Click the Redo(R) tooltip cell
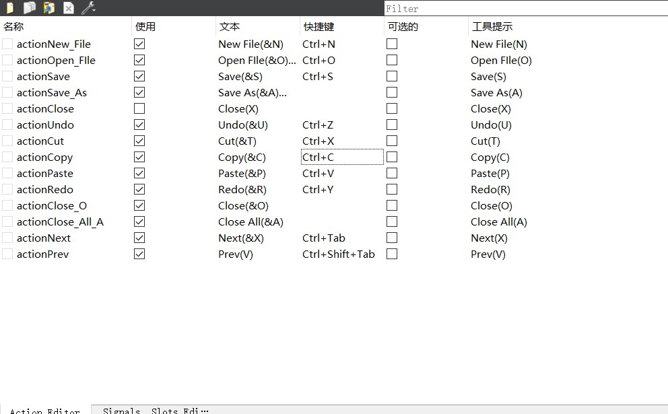Screen dimensions: 668x414 pyautogui.click(x=490, y=190)
